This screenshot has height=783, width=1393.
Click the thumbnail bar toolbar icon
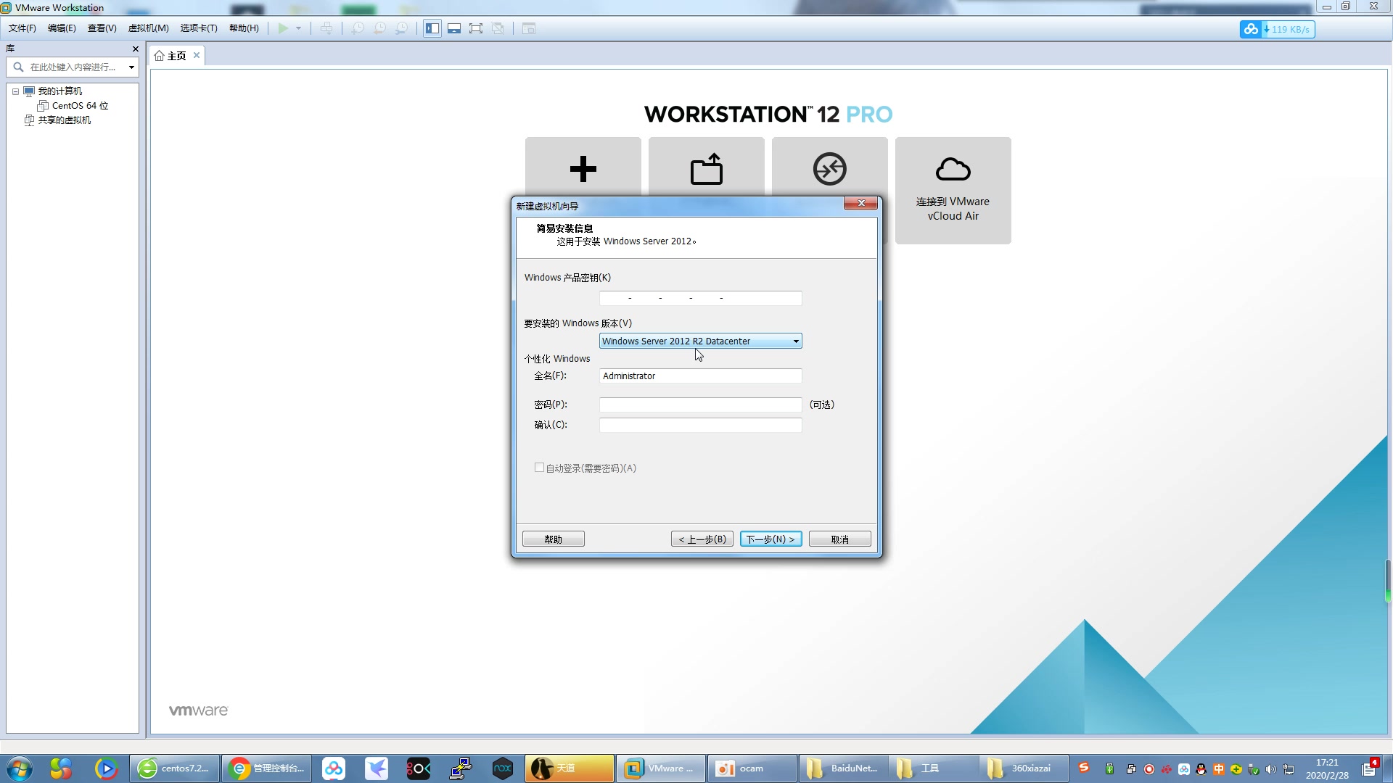(454, 28)
